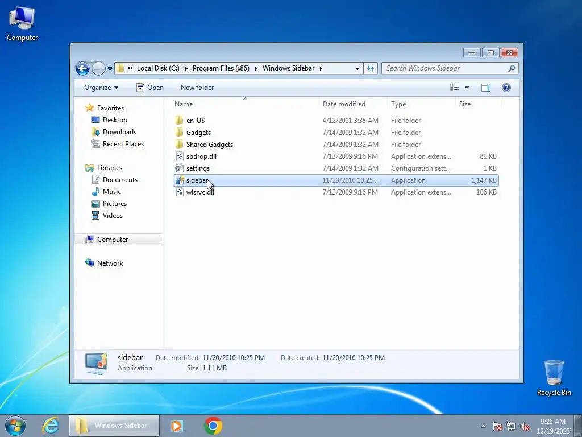The height and width of the screenshot is (437, 582).
Task: Open Desktop under Favorites
Action: [x=115, y=119]
